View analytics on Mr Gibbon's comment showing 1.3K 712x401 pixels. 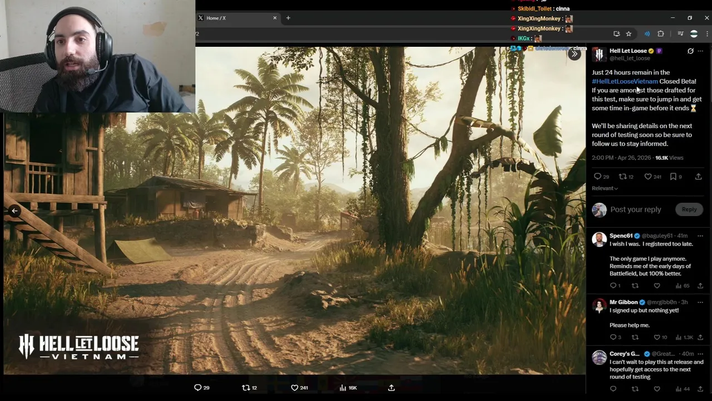coord(684,337)
